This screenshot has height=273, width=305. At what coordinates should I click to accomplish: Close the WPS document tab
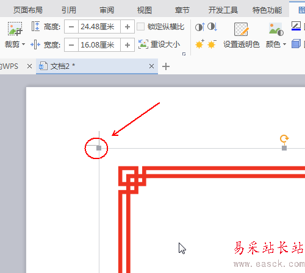point(29,66)
